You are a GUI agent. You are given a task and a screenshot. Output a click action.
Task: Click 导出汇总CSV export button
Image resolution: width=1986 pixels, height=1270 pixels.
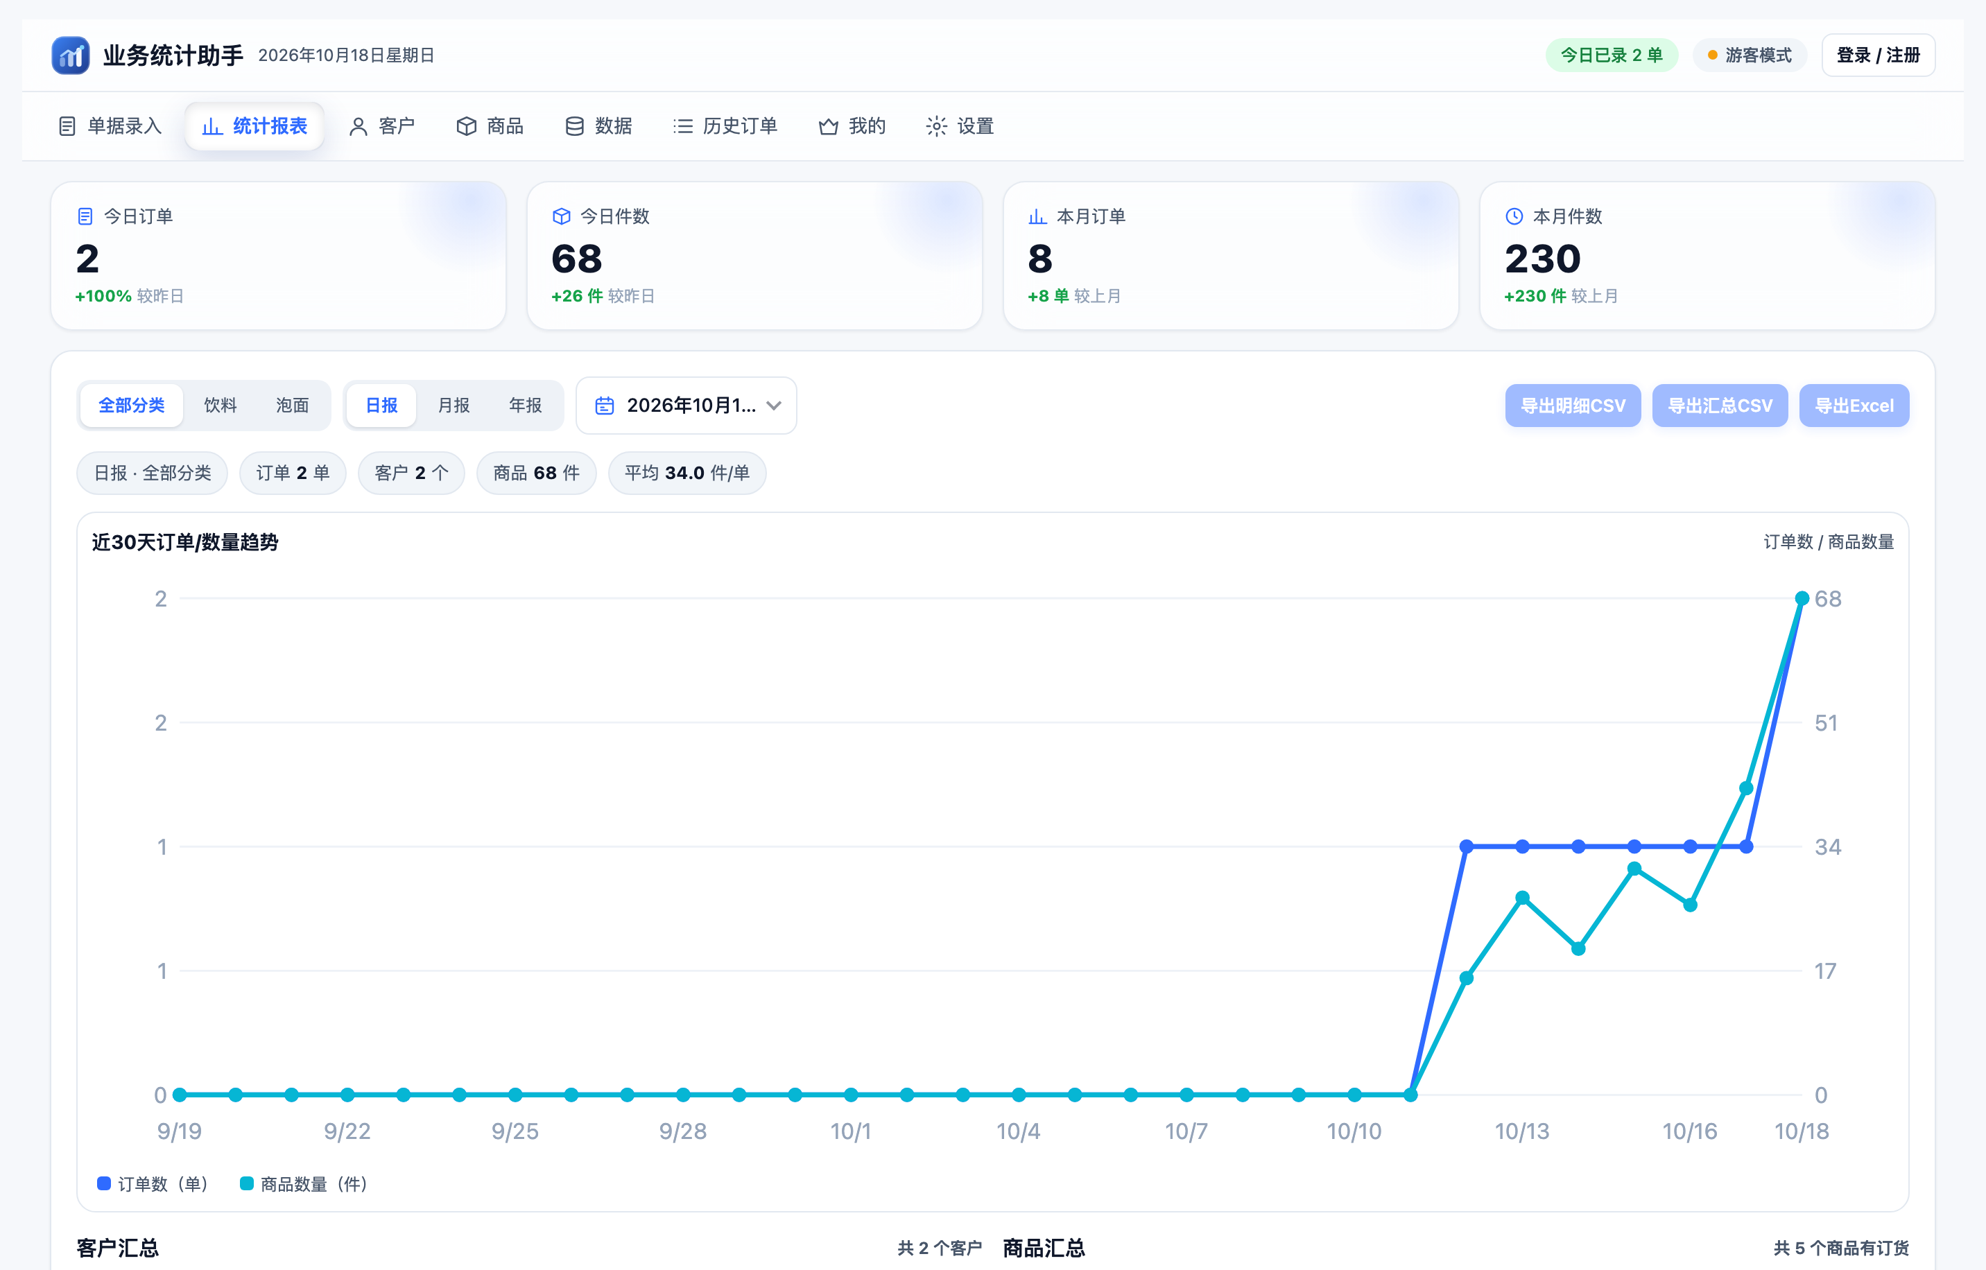[1720, 406]
